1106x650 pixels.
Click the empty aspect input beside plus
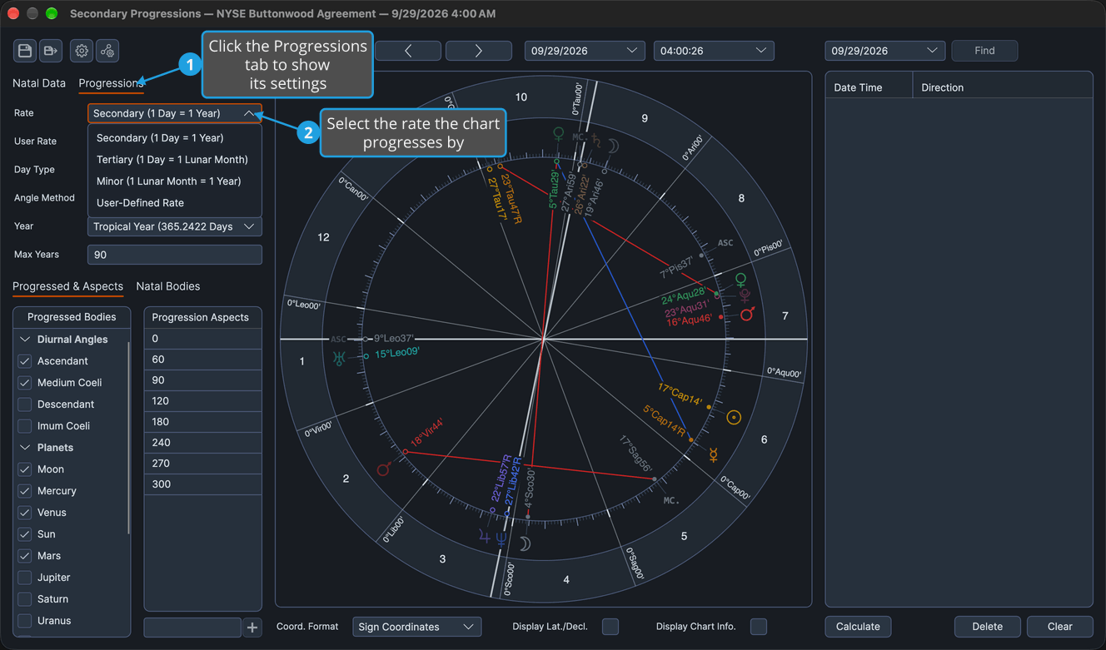pyautogui.click(x=192, y=627)
